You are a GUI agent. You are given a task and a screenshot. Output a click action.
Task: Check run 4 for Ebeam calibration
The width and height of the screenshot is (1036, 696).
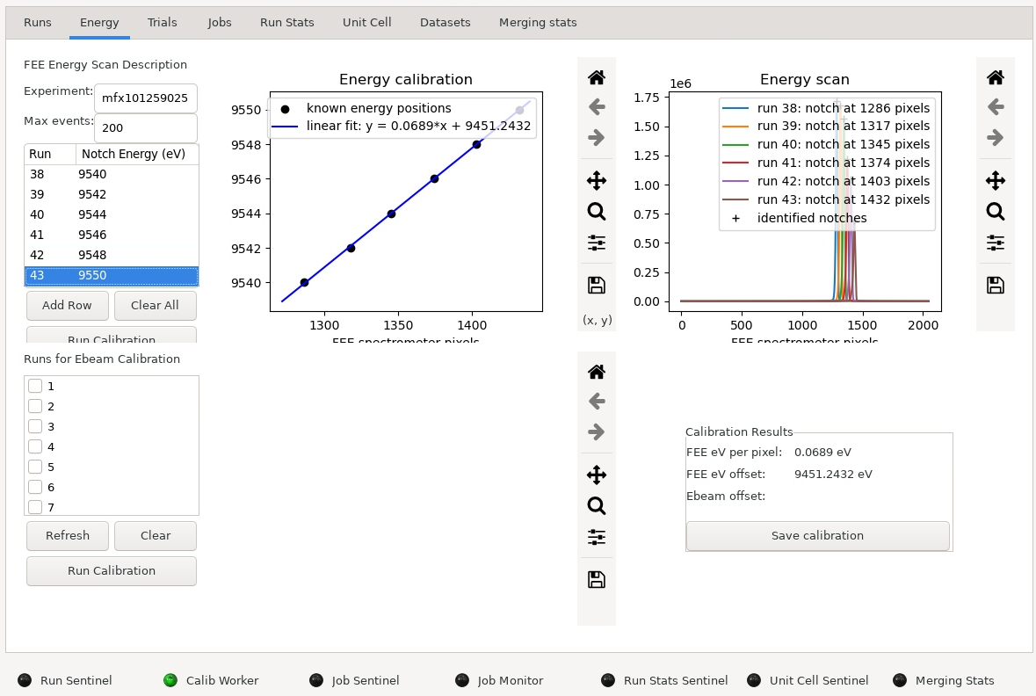[x=36, y=446]
